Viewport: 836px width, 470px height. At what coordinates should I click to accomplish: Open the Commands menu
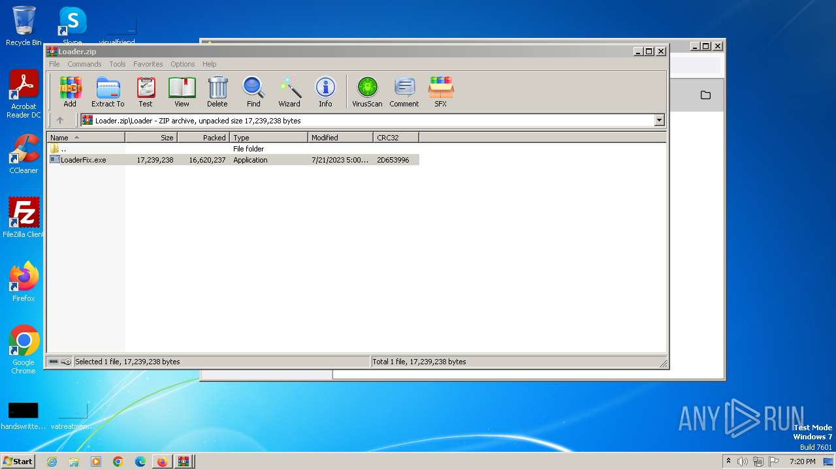tap(84, 64)
